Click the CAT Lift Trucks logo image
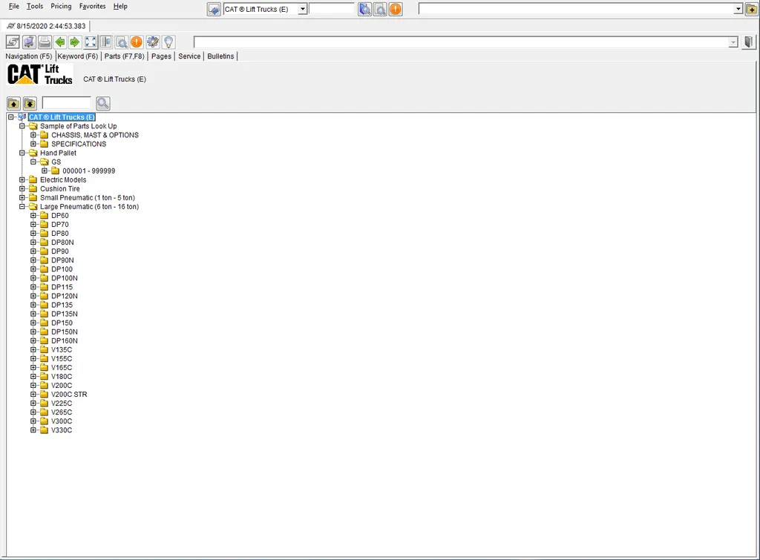This screenshot has width=760, height=560. pyautogui.click(x=40, y=75)
